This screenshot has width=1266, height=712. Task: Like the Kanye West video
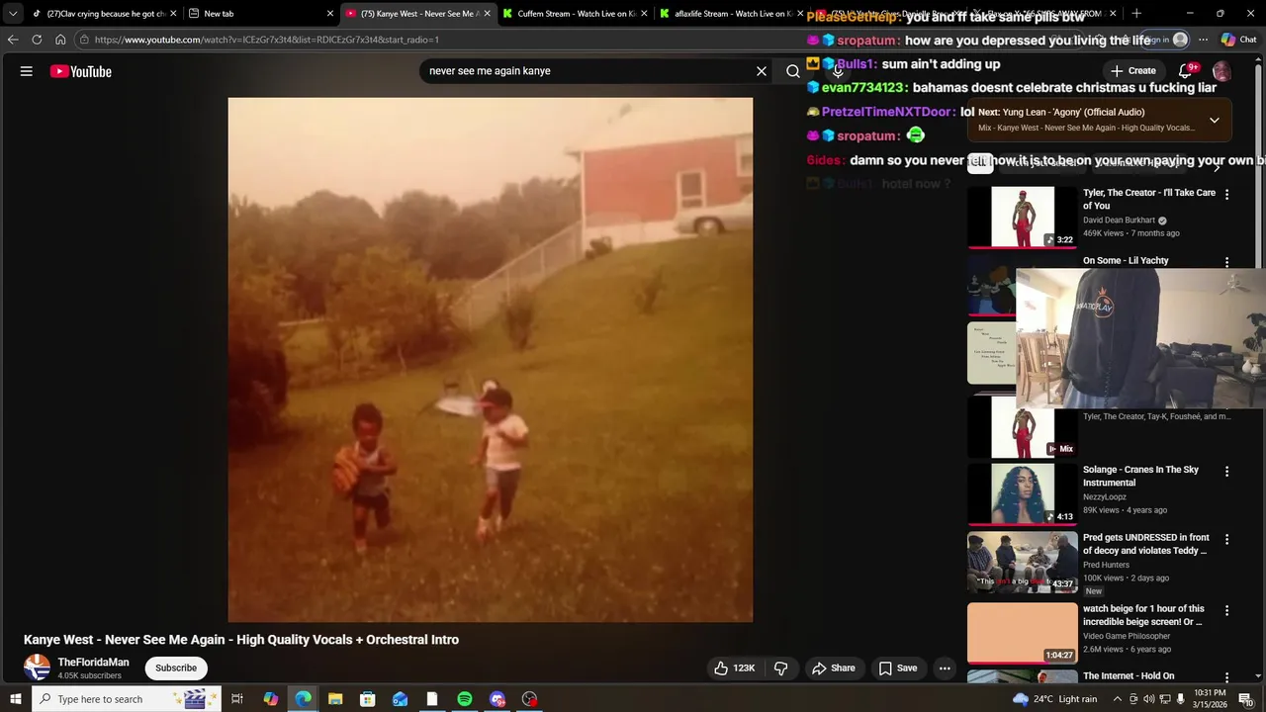[735, 668]
